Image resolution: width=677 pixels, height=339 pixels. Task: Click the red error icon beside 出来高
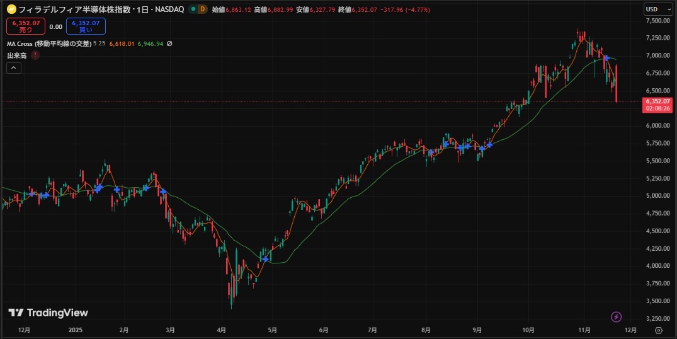pyautogui.click(x=35, y=55)
